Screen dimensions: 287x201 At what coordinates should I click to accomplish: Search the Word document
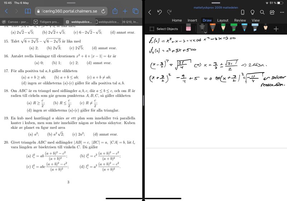point(262,12)
